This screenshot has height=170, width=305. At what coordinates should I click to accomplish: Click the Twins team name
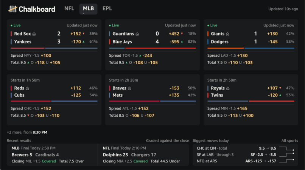click(217, 95)
